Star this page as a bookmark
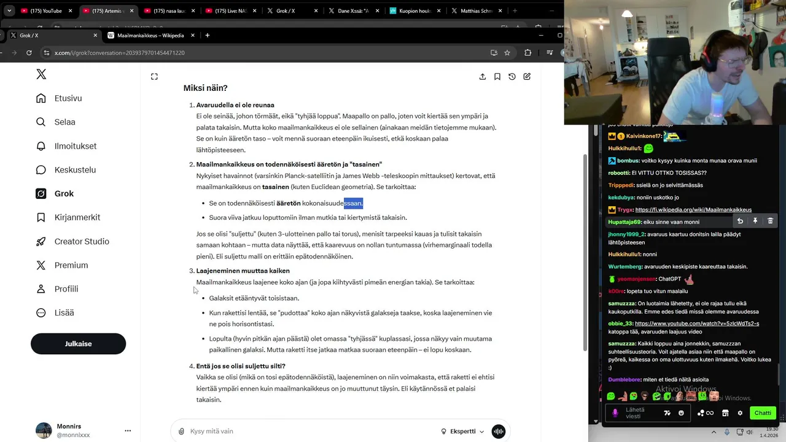Image resolution: width=786 pixels, height=442 pixels. click(x=507, y=53)
